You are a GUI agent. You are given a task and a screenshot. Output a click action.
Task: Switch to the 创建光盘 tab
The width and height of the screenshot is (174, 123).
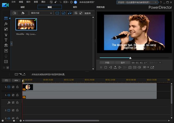tap(101, 7)
